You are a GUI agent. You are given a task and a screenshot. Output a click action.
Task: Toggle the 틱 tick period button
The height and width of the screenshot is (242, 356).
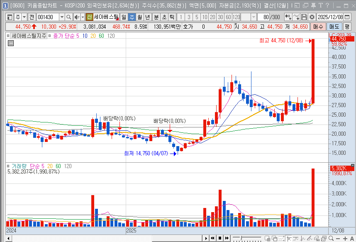pyautogui.click(x=172, y=17)
